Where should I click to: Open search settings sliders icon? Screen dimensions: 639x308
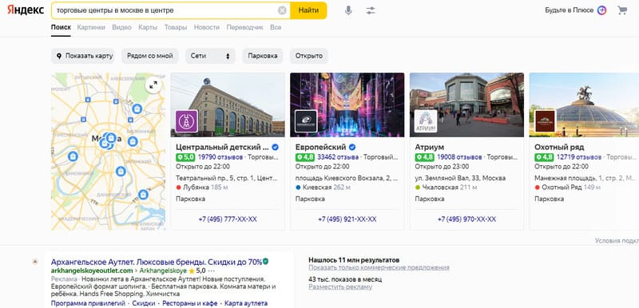[x=371, y=10]
